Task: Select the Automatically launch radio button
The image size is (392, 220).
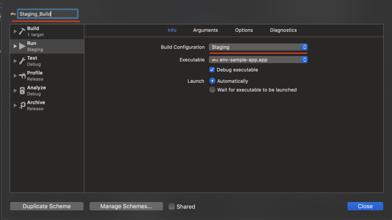Action: pos(212,81)
